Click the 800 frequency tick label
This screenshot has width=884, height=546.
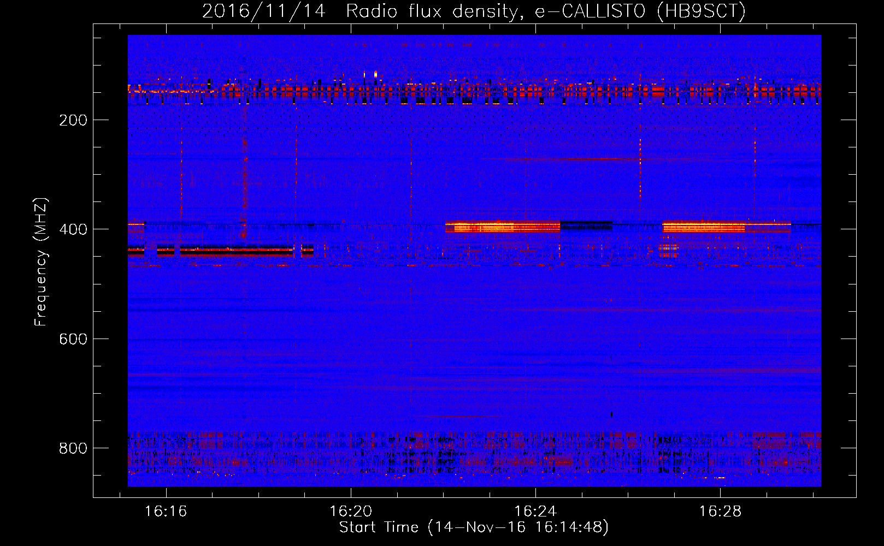click(73, 448)
